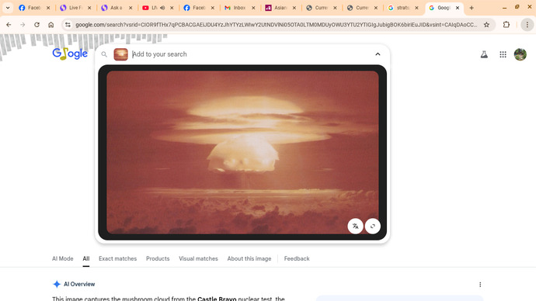Bookmark this page with star icon
This screenshot has width=536, height=301.
click(486, 25)
